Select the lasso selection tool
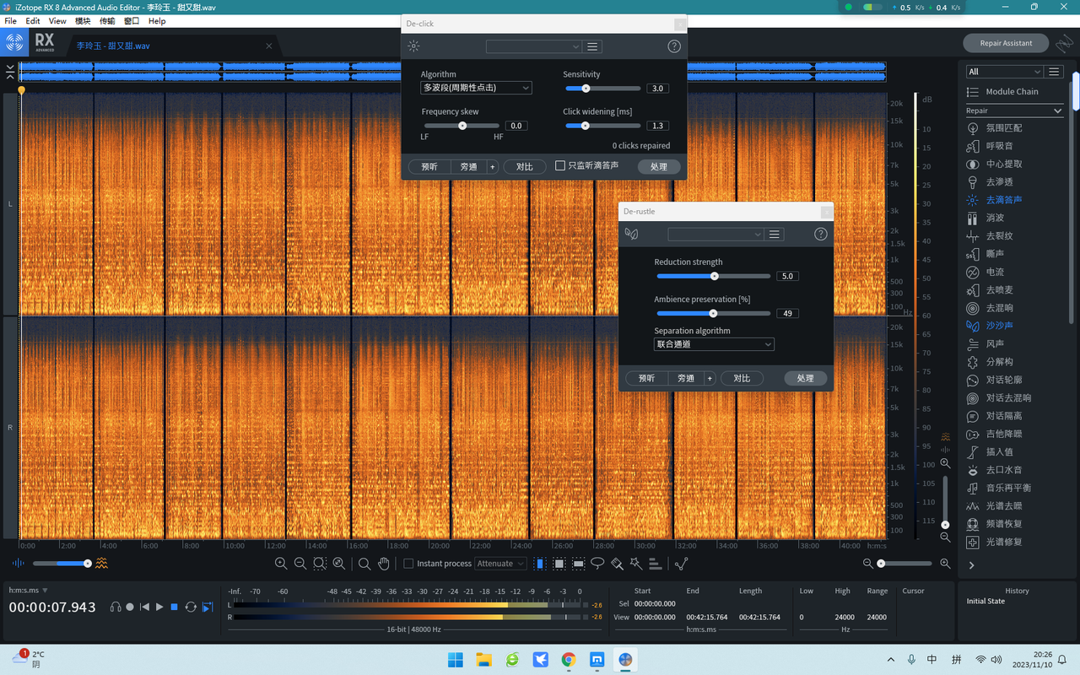This screenshot has width=1080, height=675. pos(597,564)
